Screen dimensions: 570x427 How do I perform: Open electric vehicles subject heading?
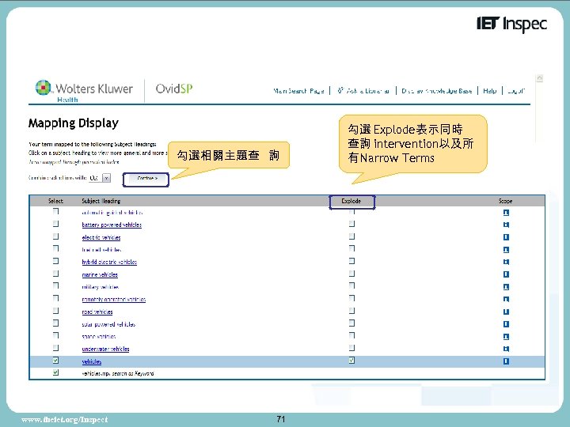point(101,237)
